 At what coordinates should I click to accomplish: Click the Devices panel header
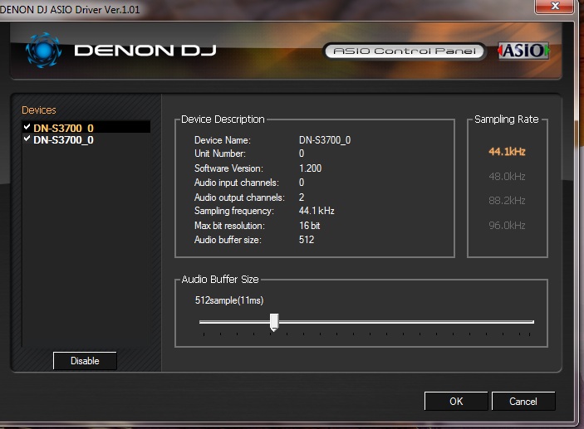39,110
